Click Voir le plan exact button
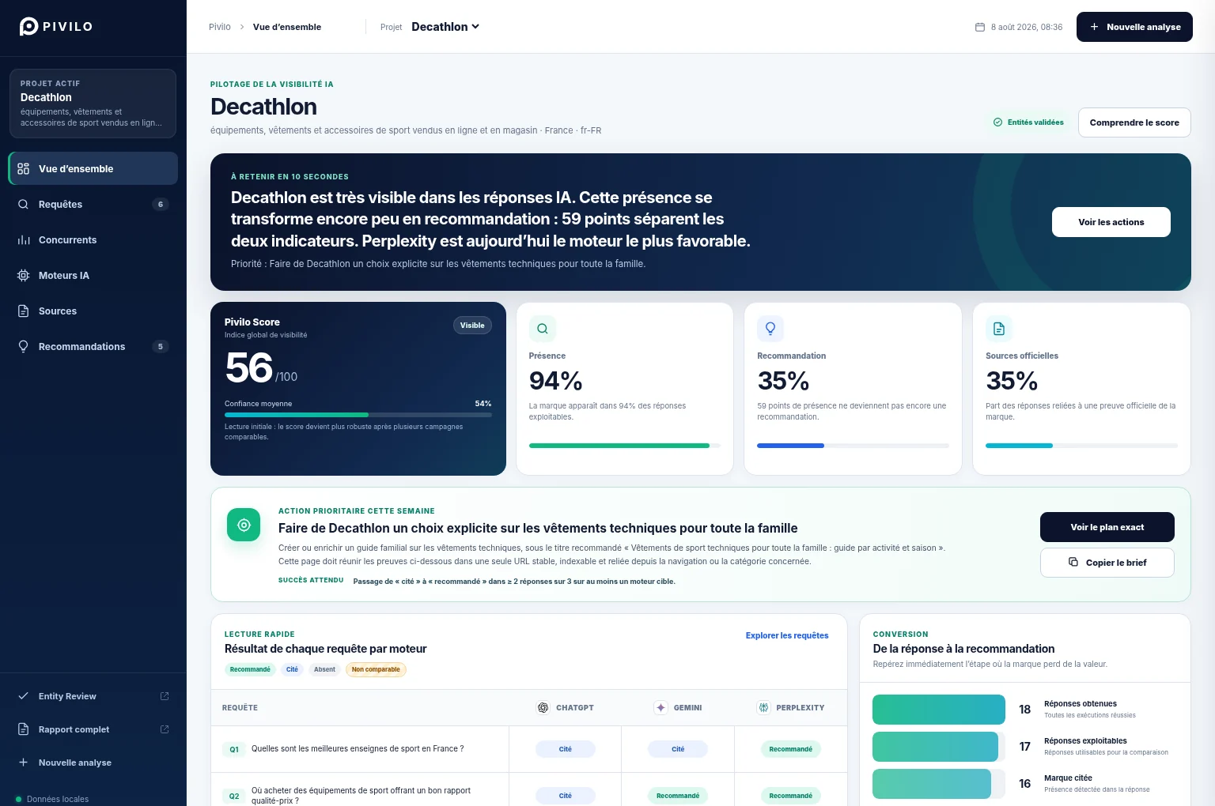The image size is (1215, 806). (1107, 527)
